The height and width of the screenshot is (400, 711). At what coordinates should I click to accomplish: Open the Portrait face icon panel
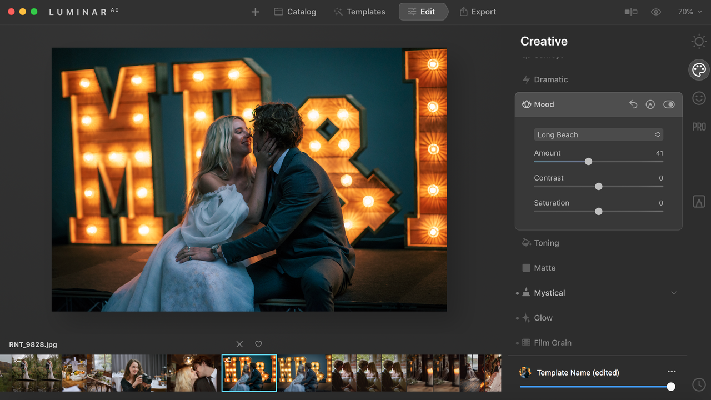point(699,98)
